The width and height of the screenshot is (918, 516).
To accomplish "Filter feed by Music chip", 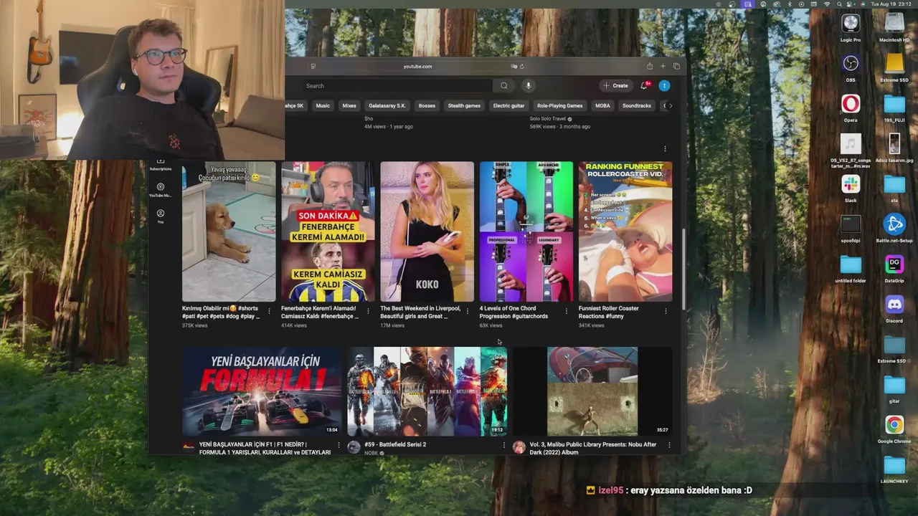I will click(323, 105).
